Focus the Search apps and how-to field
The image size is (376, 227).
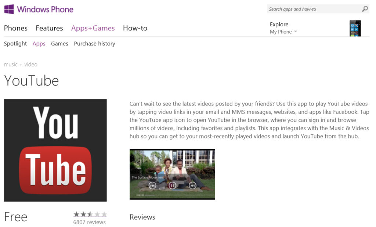click(x=314, y=9)
